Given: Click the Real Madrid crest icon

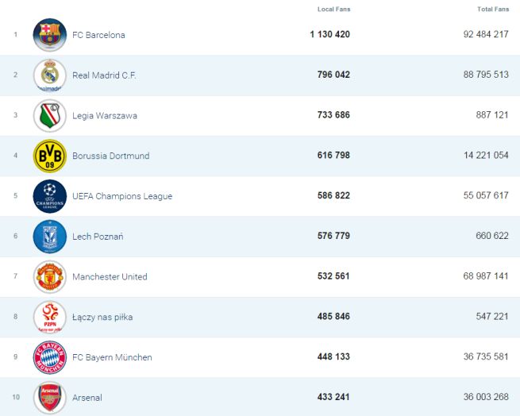Looking at the screenshot, I should click(x=50, y=75).
